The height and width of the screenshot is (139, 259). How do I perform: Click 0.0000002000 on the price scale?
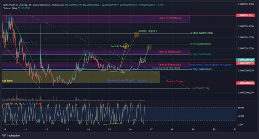246,93
